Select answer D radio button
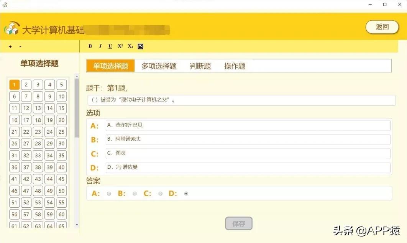 point(186,194)
